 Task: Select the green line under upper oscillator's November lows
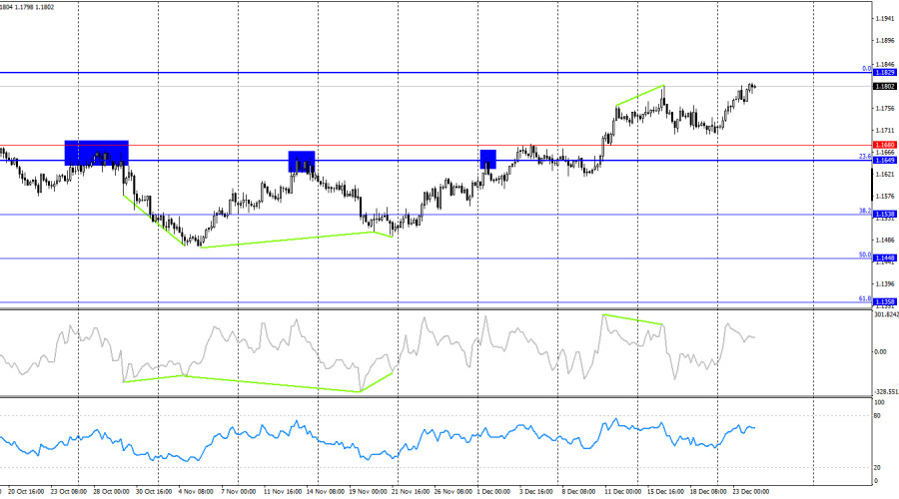tap(270, 384)
